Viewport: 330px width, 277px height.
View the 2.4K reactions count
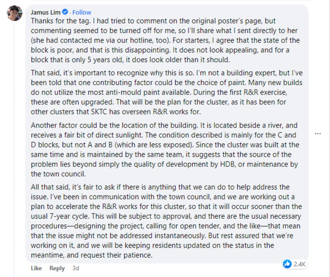299,264
